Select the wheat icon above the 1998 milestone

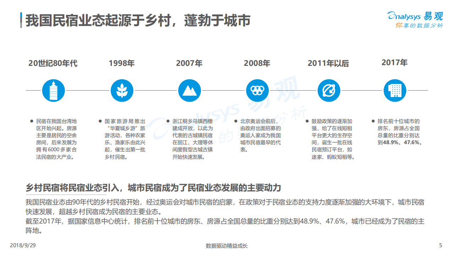[x=122, y=90]
